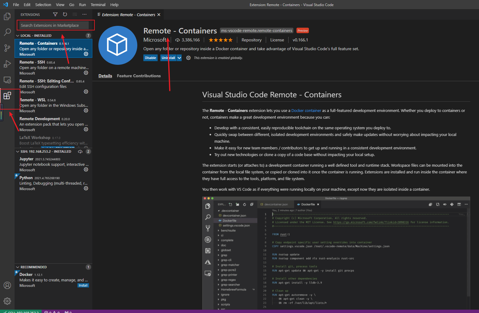Click gear icon for Remote - WSL extension
Image resolution: width=479 pixels, height=313 pixels.
pyautogui.click(x=86, y=111)
